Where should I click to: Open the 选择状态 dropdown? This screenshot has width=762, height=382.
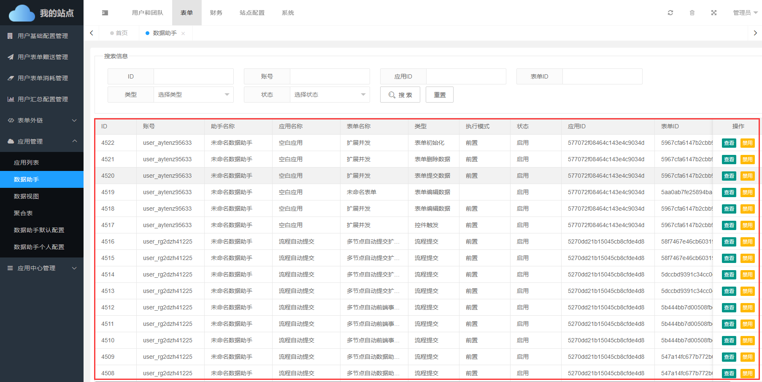pos(330,95)
